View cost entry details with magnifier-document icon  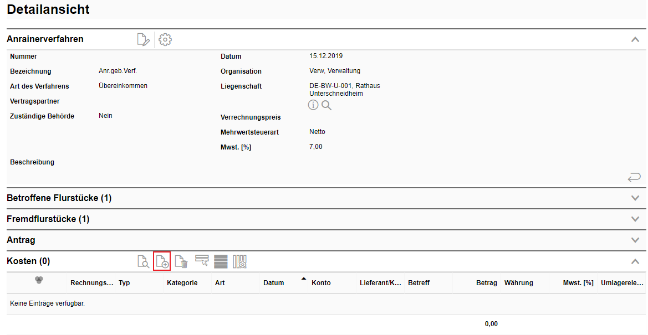click(143, 261)
